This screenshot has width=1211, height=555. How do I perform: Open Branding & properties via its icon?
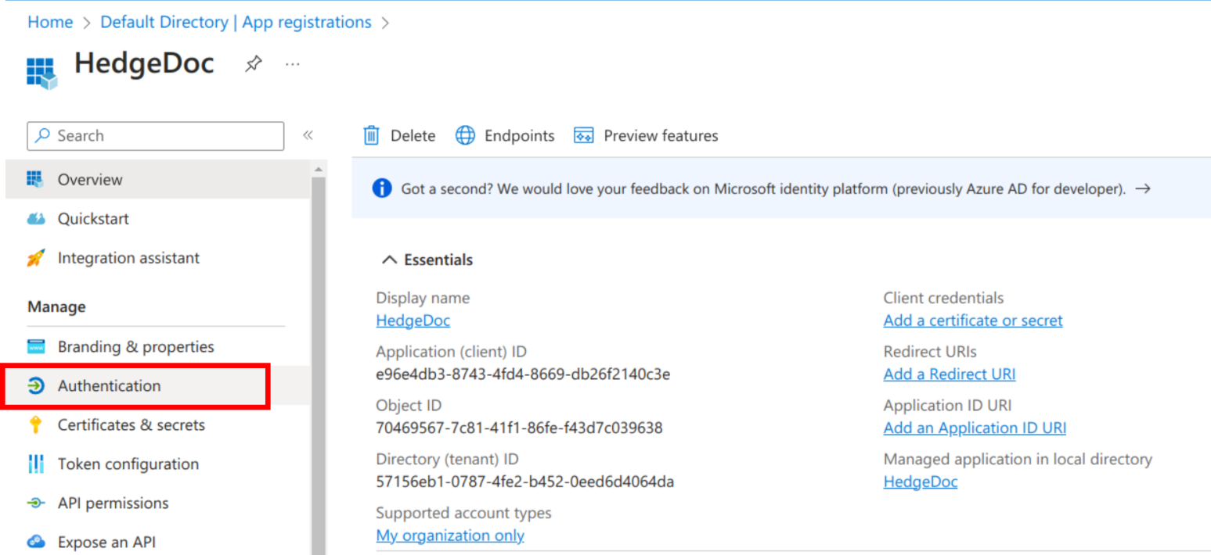click(x=37, y=346)
